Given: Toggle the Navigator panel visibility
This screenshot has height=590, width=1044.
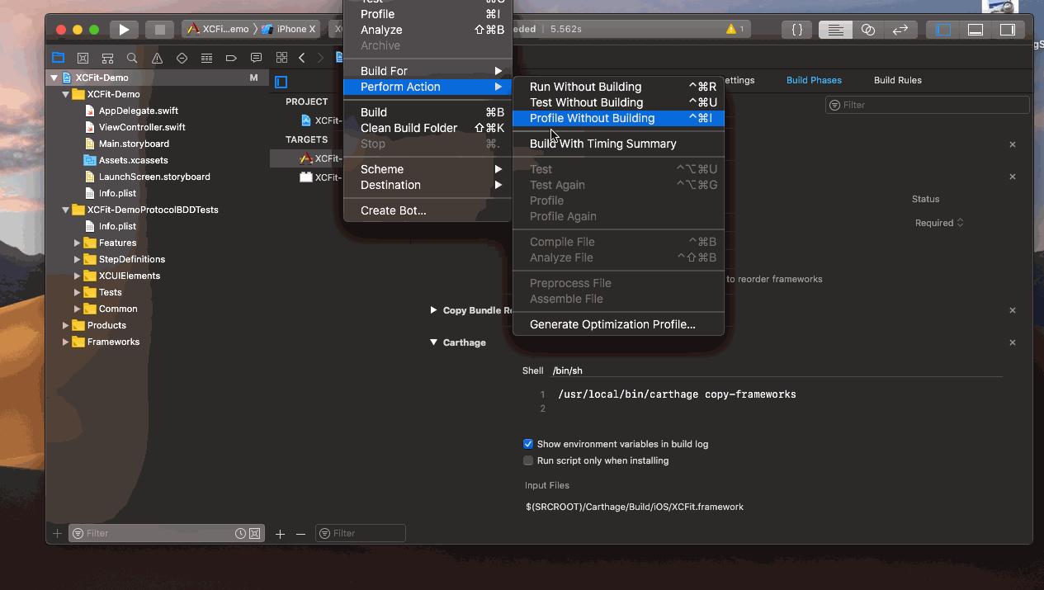Looking at the screenshot, I should [x=942, y=30].
